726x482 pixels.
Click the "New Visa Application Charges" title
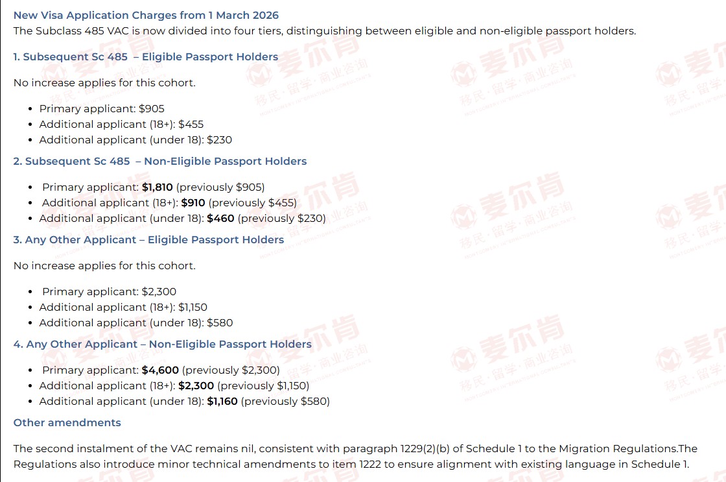pyautogui.click(x=146, y=15)
